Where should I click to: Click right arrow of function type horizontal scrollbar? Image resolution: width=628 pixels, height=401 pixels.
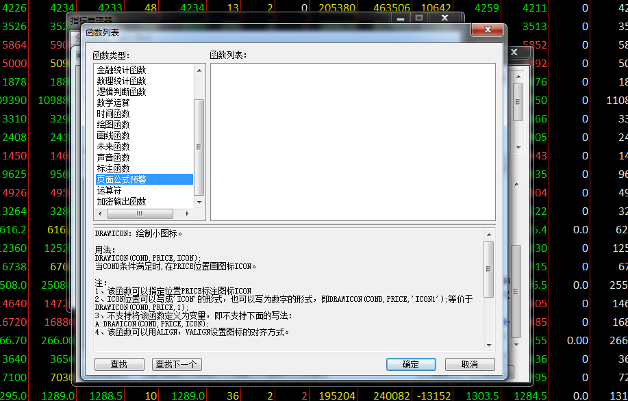[189, 214]
